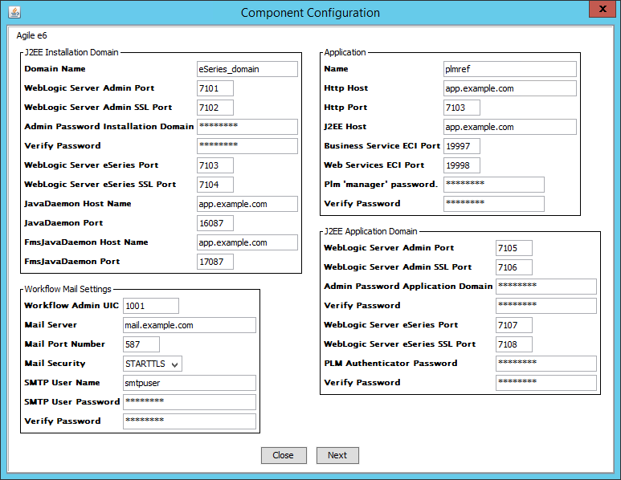Focus Verify Password in Workflow Mail Settings
621x480 pixels.
(190, 421)
